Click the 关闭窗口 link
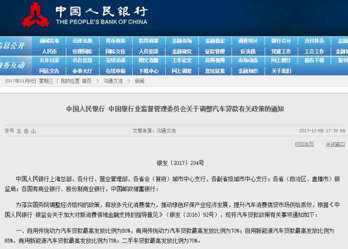This screenshot has height=249, width=348. (x=335, y=144)
